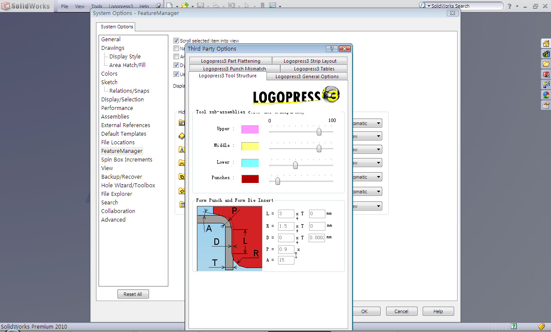This screenshot has height=332, width=551.
Task: Select Colors in the options list
Action: point(109,73)
